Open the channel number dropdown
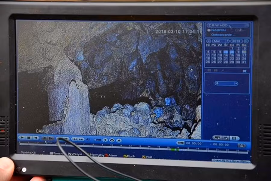The height and width of the screenshot is (181, 271). coord(226,83)
